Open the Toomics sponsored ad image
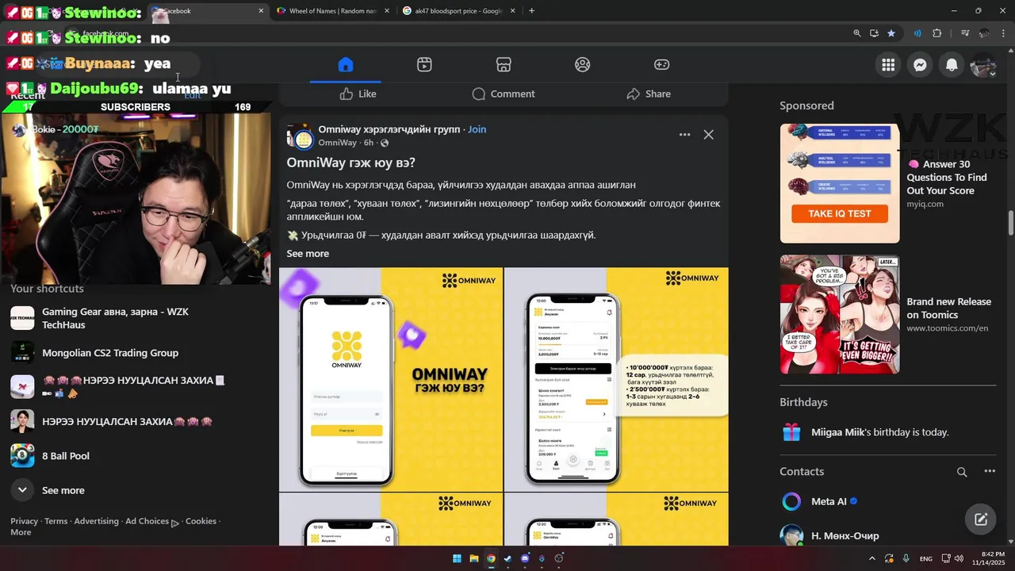This screenshot has width=1015, height=571. click(x=840, y=314)
